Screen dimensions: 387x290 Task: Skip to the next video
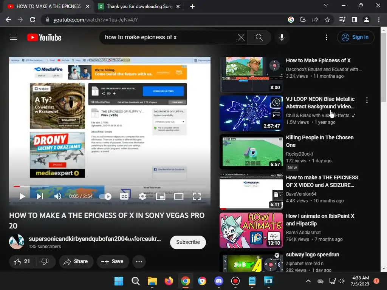point(40,196)
